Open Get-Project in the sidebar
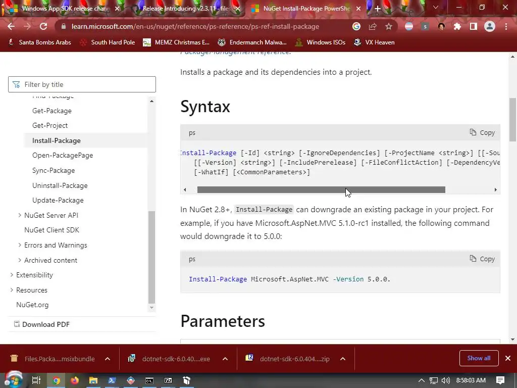This screenshot has height=388, width=517. click(50, 125)
